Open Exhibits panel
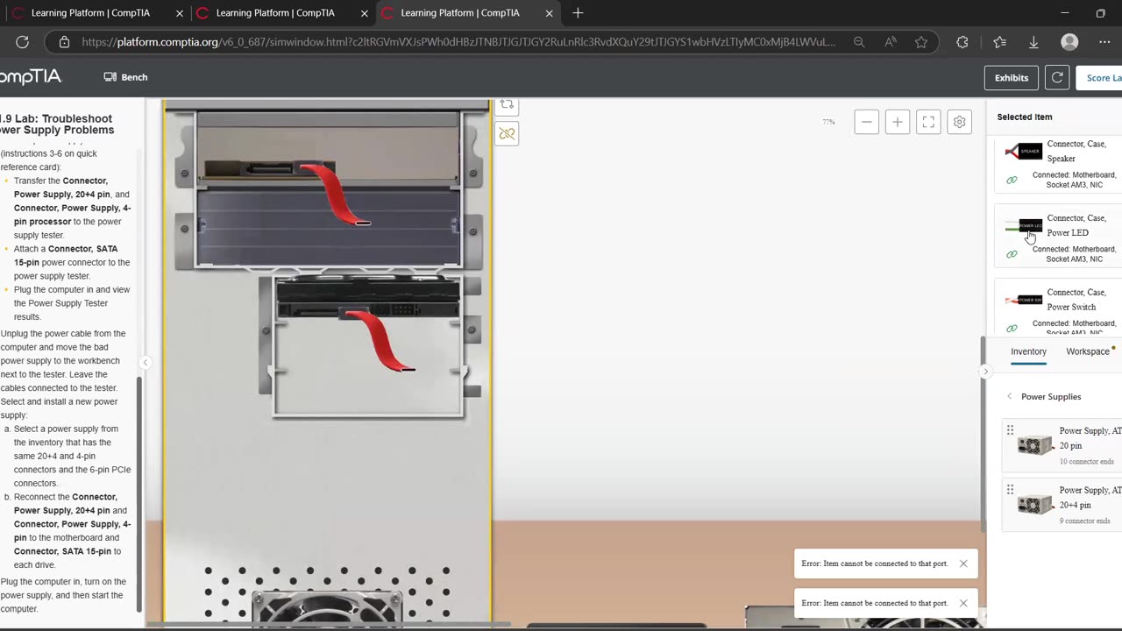Screen dimensions: 1122x631 pos(1011,77)
